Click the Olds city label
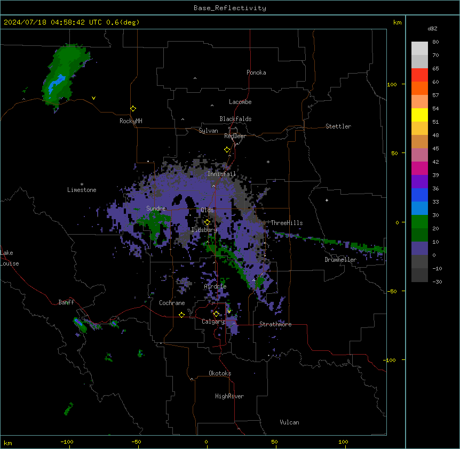Image resolution: width=460 pixels, height=449 pixels. 207,210
